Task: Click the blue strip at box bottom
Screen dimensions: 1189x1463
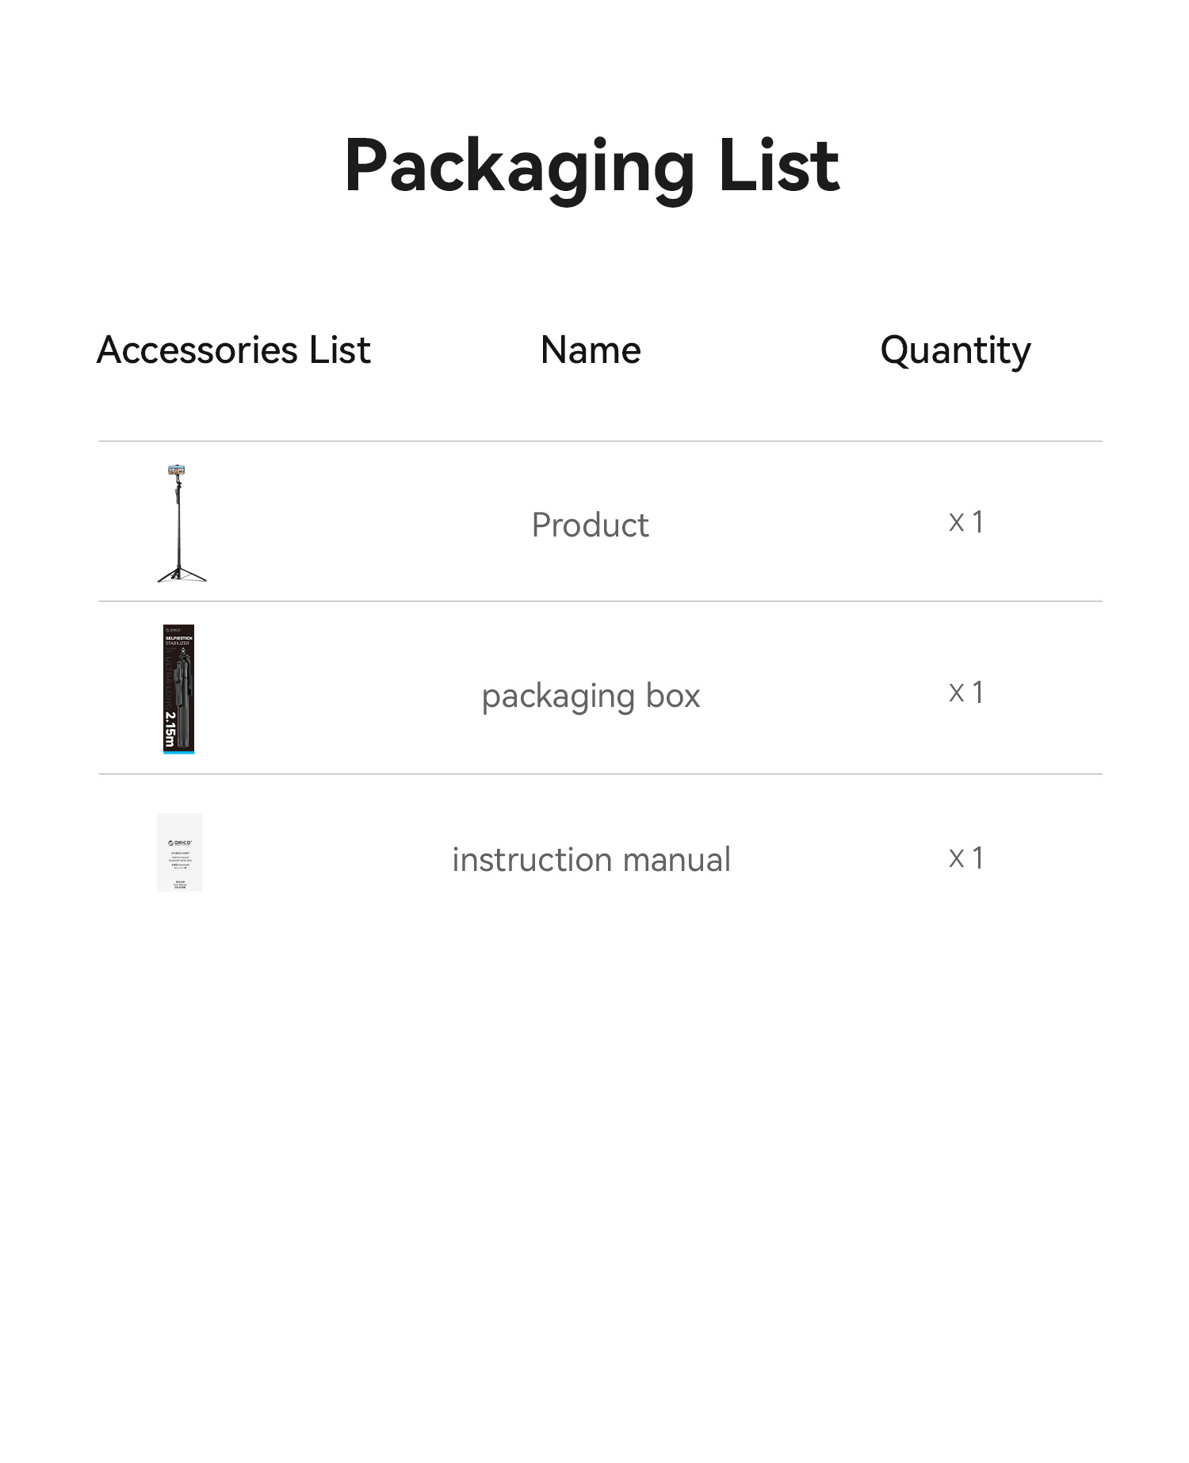Action: pyautogui.click(x=179, y=751)
